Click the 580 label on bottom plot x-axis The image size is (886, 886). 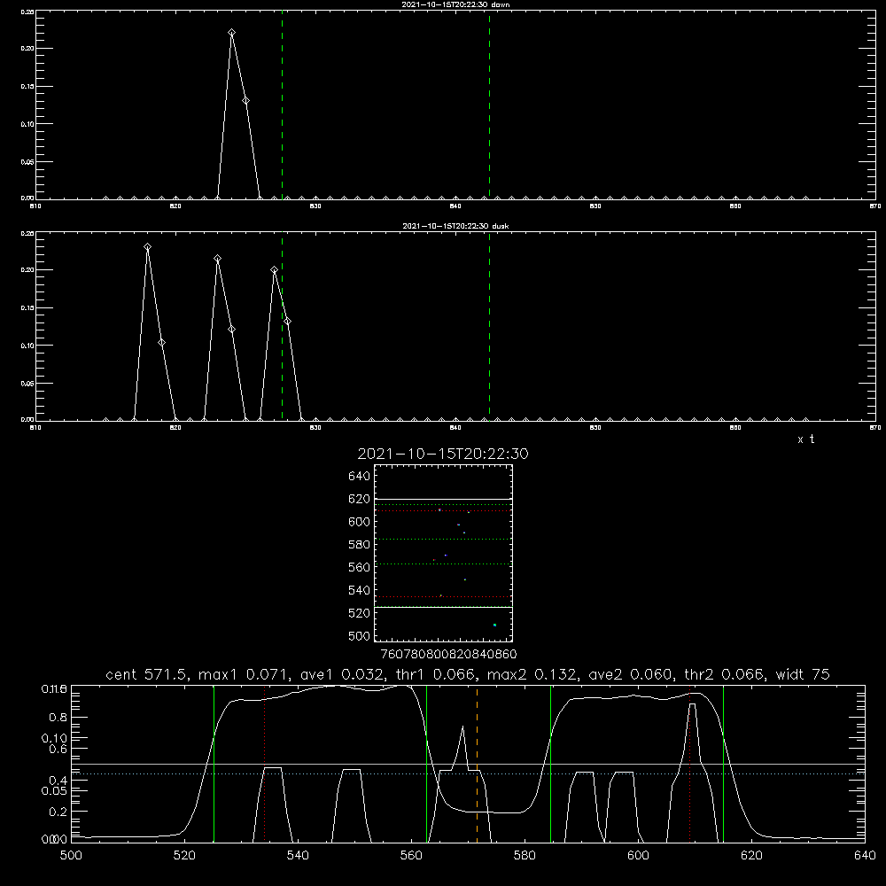pos(525,856)
